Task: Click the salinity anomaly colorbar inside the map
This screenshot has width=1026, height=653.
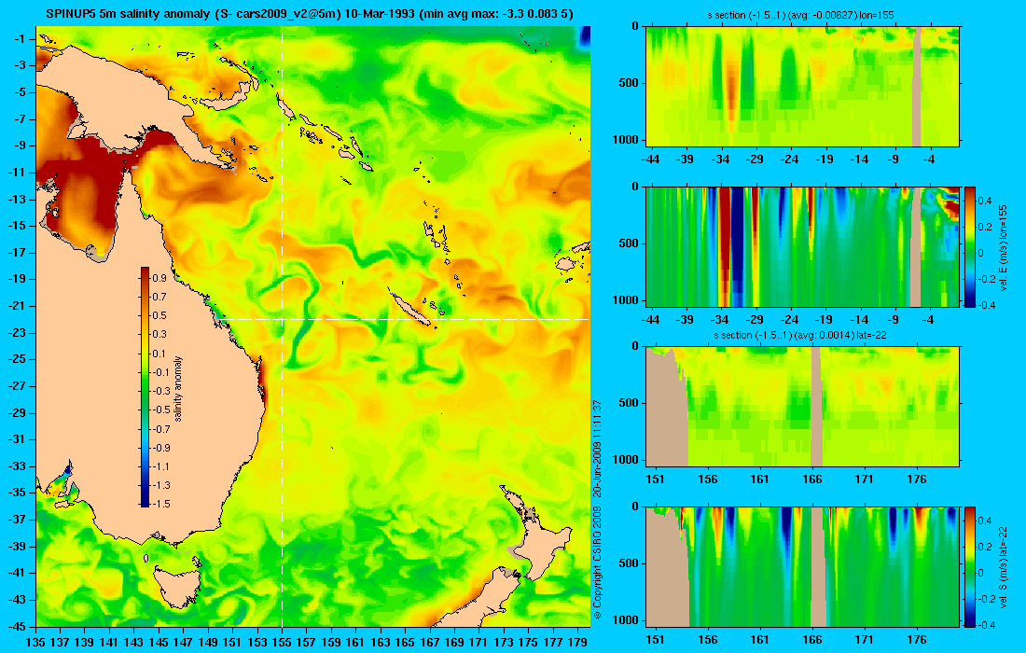Action: click(x=145, y=387)
